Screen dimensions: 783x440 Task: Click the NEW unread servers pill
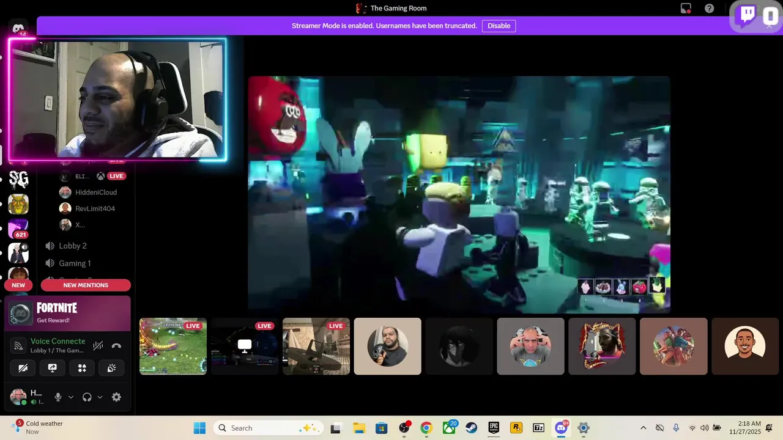click(18, 285)
